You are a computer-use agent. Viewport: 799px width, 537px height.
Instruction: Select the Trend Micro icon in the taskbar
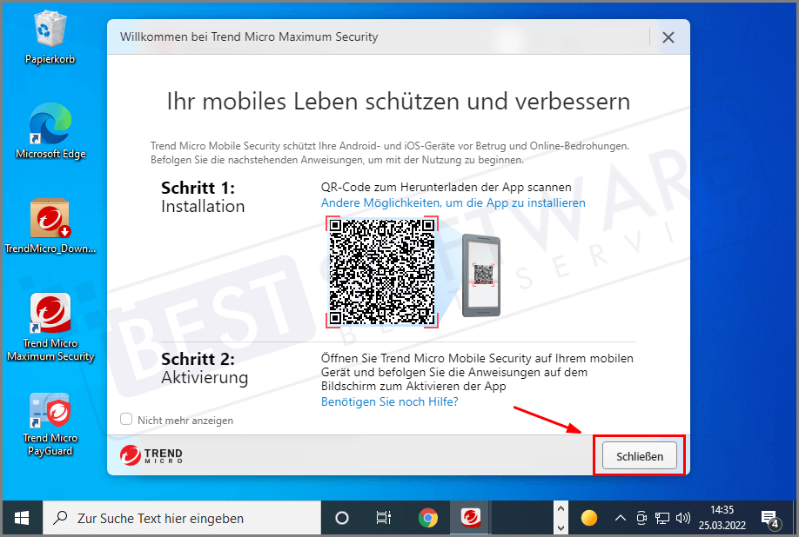pyautogui.click(x=470, y=517)
